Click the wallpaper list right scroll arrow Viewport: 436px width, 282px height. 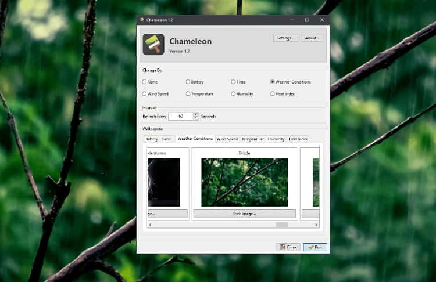(316, 225)
